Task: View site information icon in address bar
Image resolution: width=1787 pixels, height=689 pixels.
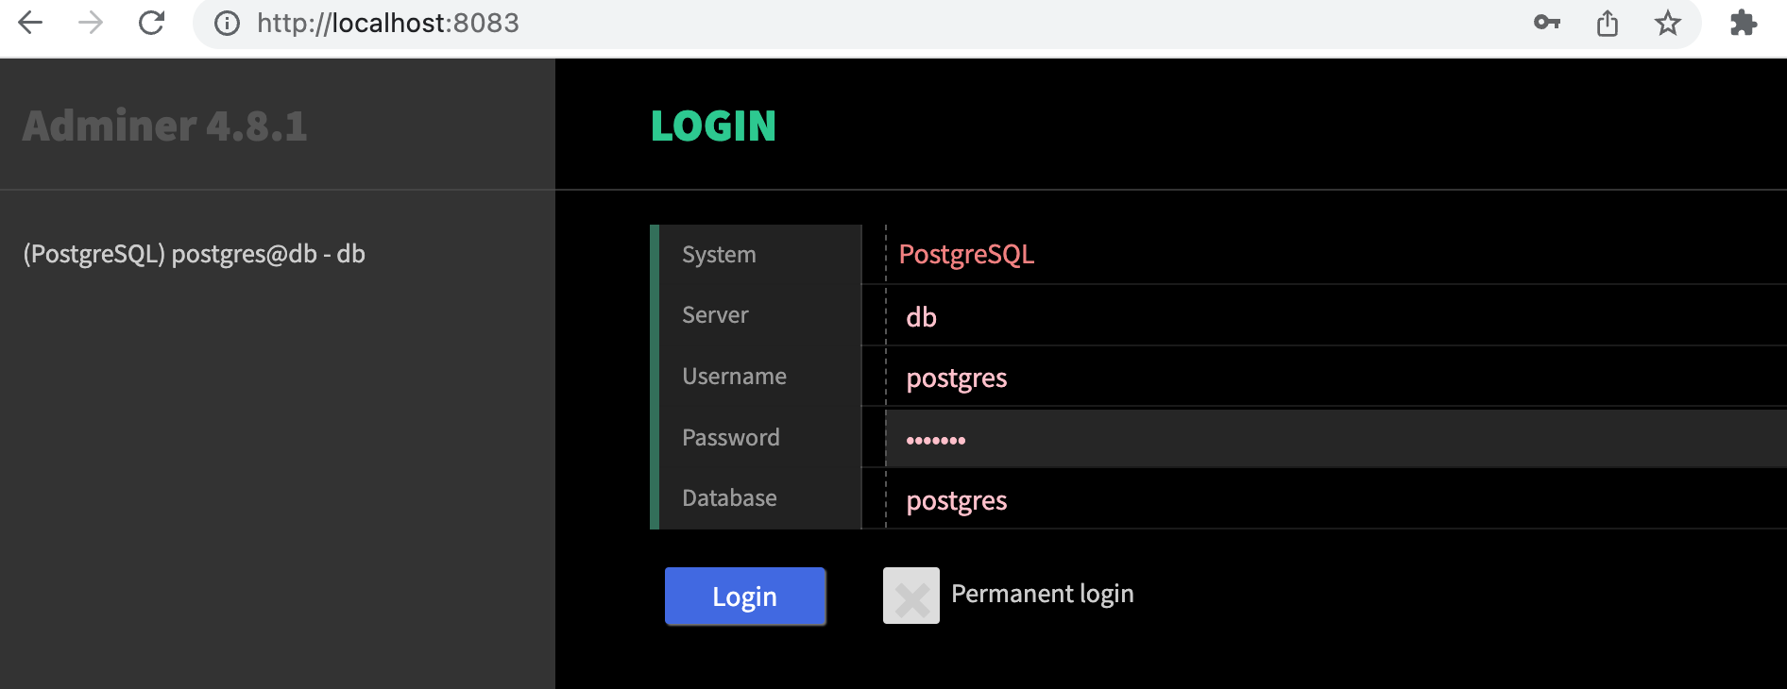Action: [x=227, y=23]
